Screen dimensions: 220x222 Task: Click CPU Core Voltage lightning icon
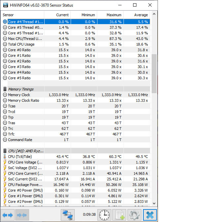click(5, 162)
